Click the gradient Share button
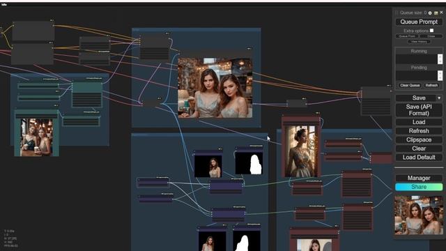Screen dimensions: 446x251 click(419, 187)
